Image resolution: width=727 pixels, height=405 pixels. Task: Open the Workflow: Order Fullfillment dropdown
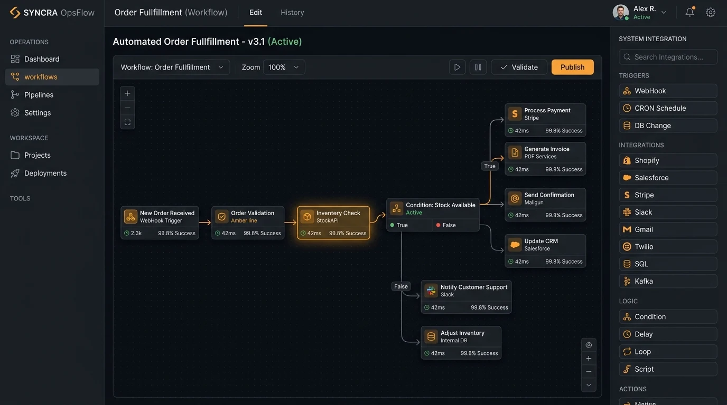point(171,67)
